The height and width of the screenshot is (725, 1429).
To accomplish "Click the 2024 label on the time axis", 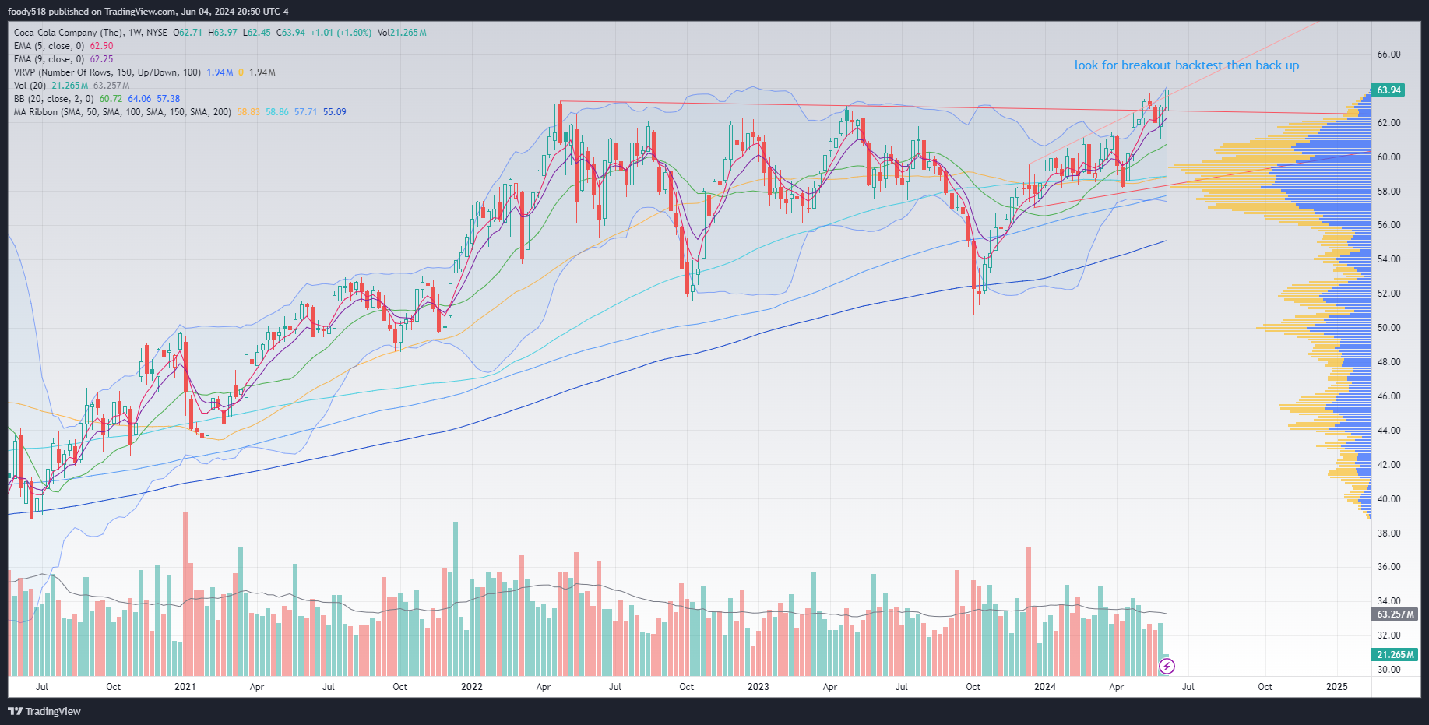I will [1044, 687].
